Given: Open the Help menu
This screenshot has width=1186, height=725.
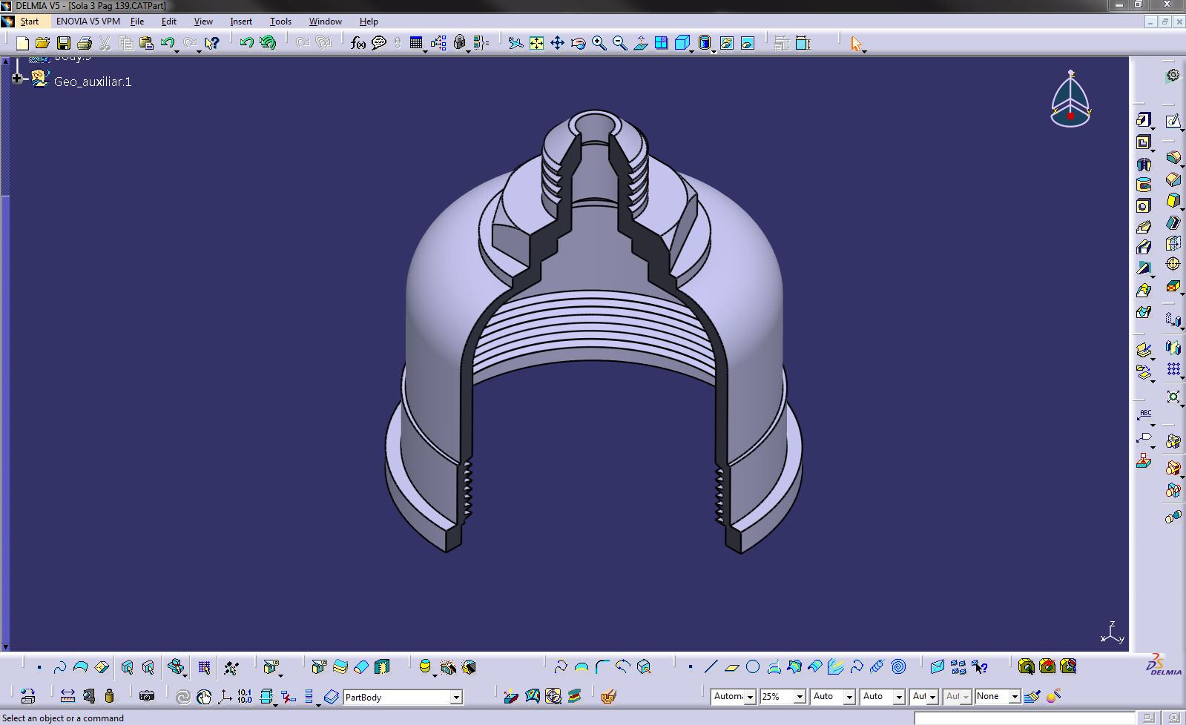Looking at the screenshot, I should [369, 21].
